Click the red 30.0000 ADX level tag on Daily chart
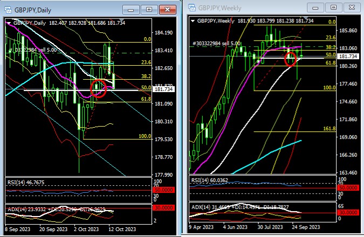 [x=163, y=208]
